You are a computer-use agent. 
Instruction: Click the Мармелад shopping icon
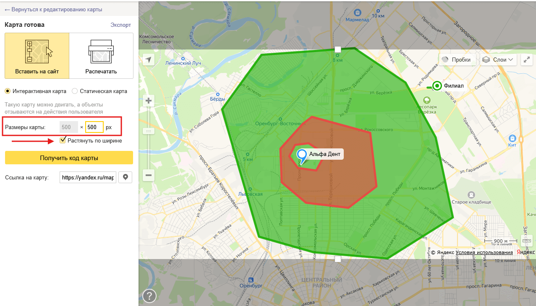click(357, 13)
